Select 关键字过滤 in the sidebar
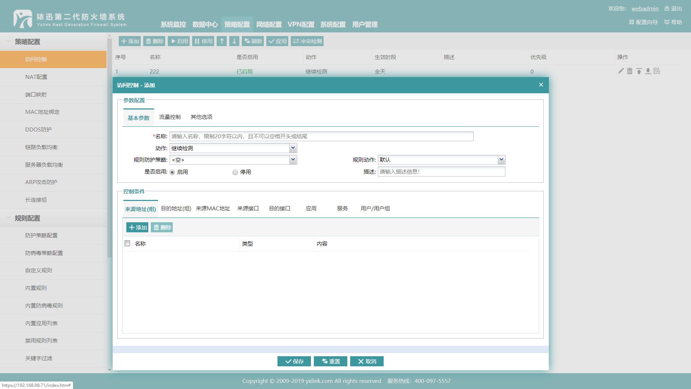Viewport: 691px width, 389px height. click(53, 358)
